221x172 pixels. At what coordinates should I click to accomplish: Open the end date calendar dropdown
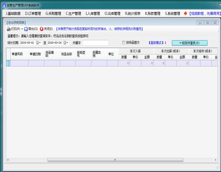click(66, 43)
